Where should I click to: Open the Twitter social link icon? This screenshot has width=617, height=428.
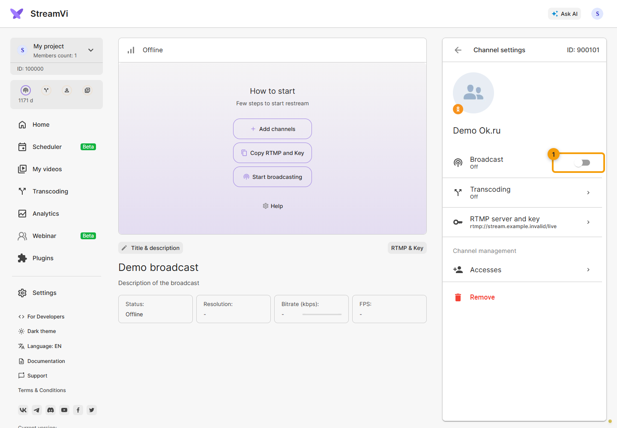click(x=92, y=410)
